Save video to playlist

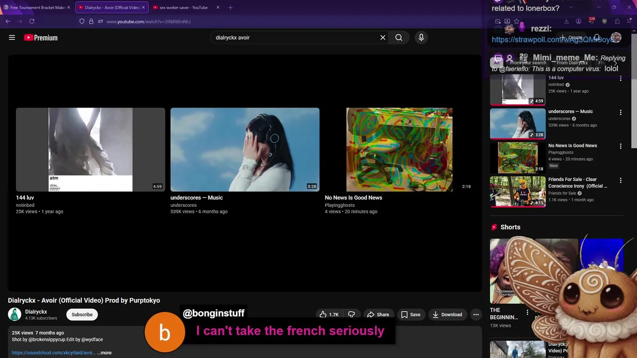pyautogui.click(x=411, y=314)
